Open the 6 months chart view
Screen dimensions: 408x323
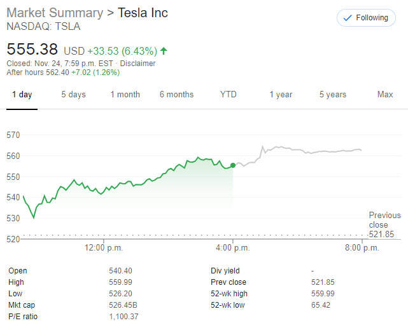tap(176, 94)
